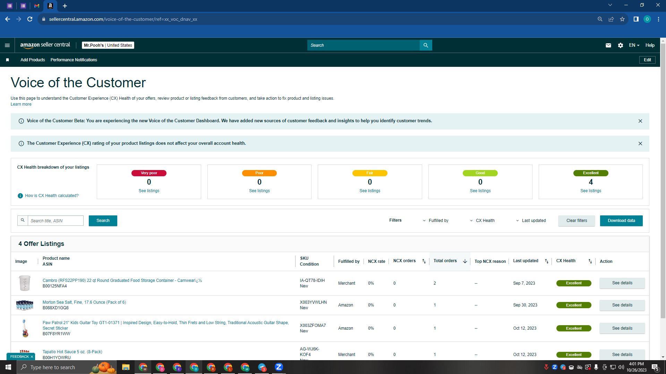
Task: Open File Explorer from the taskbar
Action: click(x=126, y=367)
